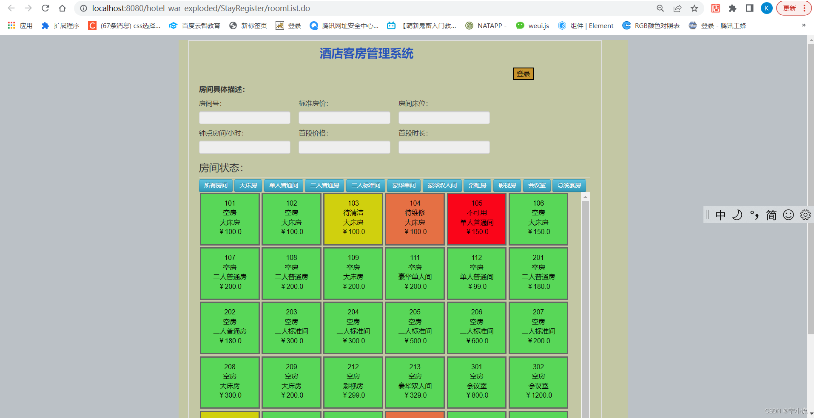The width and height of the screenshot is (814, 418).
Task: Click the 更新 browser update button
Action: [x=794, y=8]
